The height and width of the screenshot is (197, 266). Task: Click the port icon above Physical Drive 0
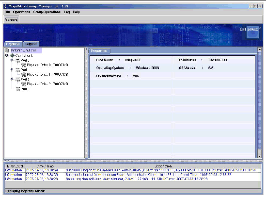(x=18, y=61)
